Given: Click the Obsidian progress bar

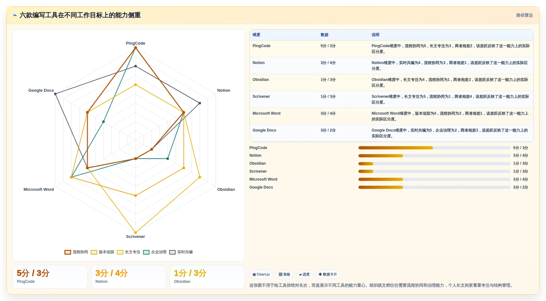Looking at the screenshot, I should pos(434,164).
